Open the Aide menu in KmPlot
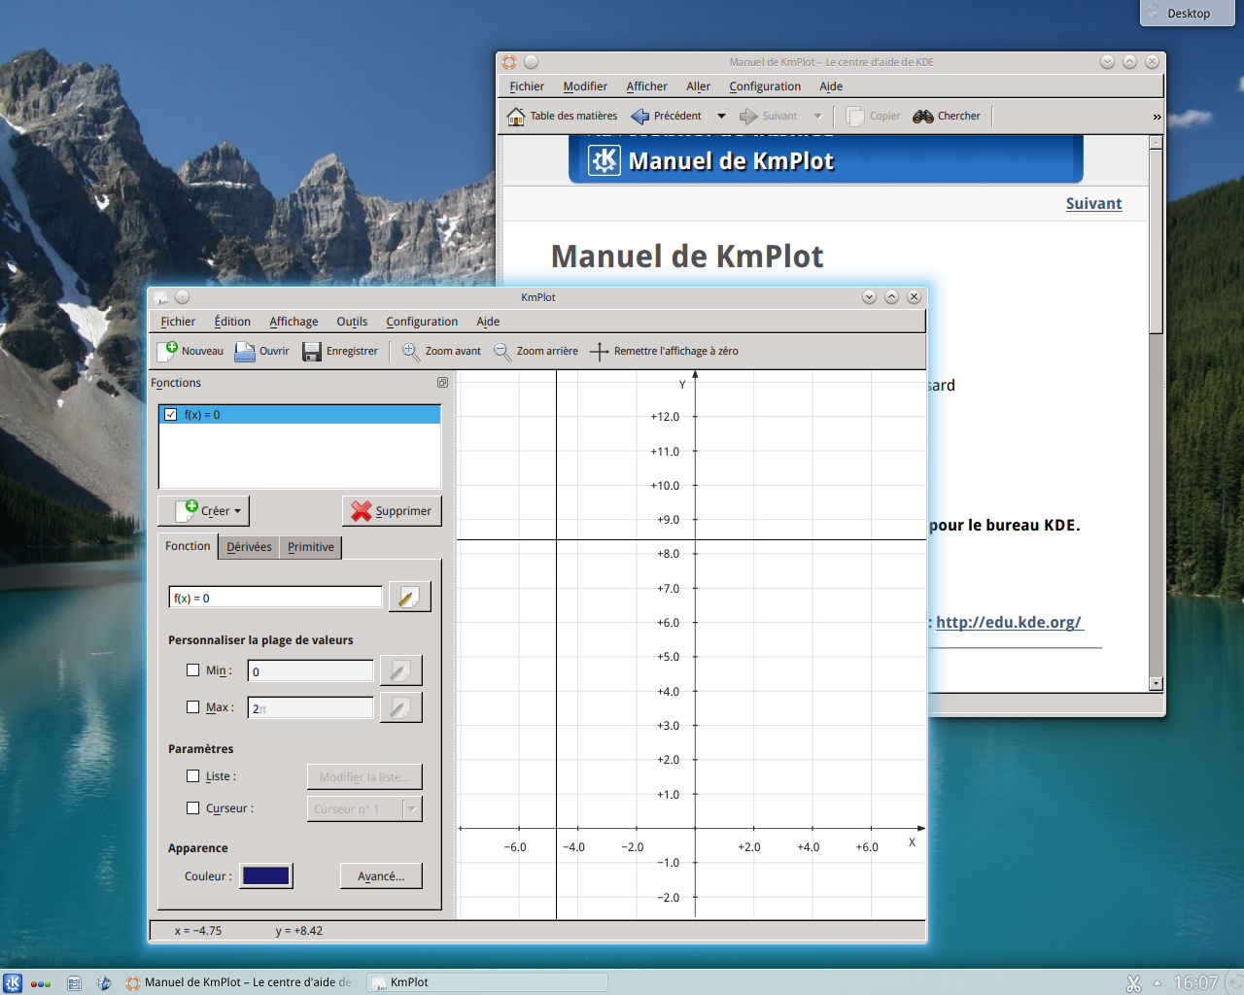 coord(488,322)
